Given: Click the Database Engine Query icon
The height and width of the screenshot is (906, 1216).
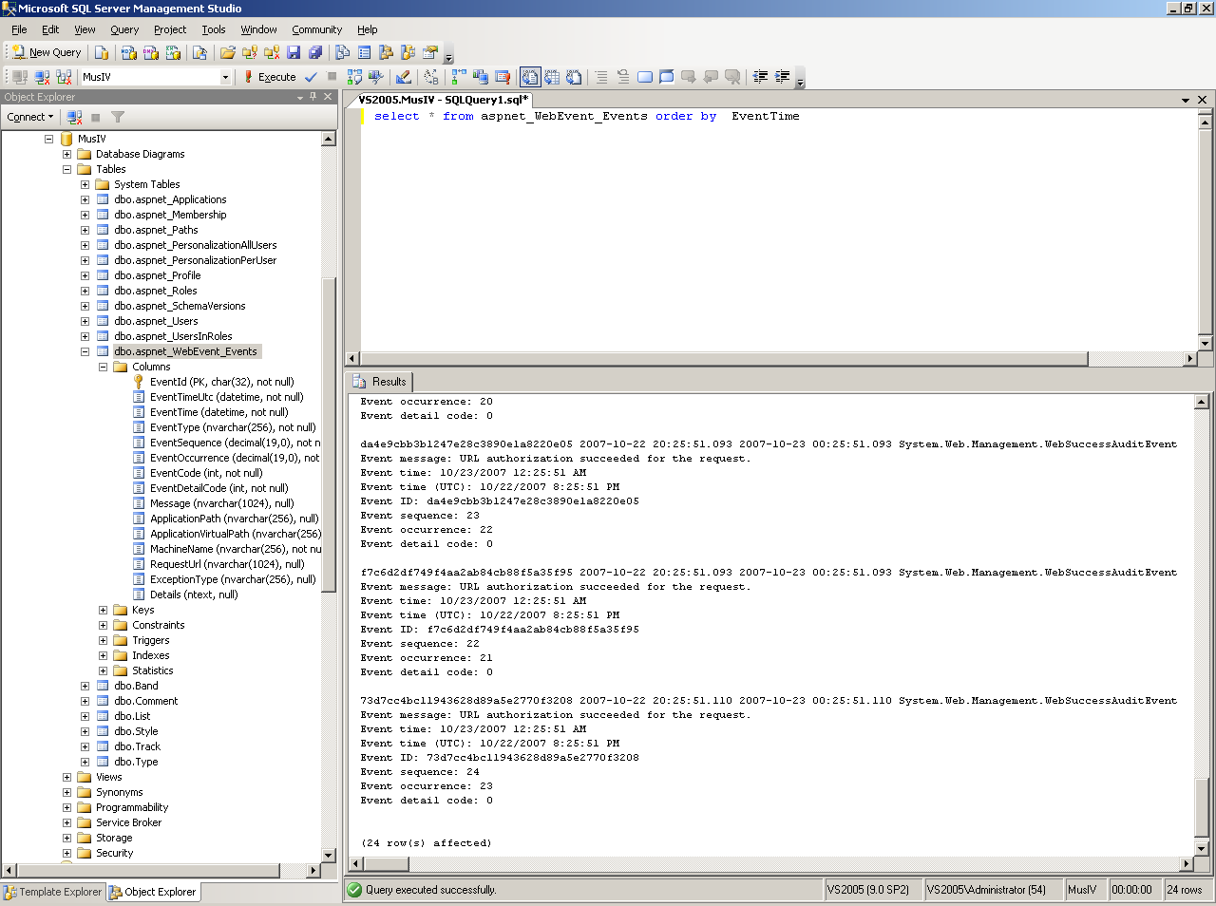Looking at the screenshot, I should click(102, 52).
